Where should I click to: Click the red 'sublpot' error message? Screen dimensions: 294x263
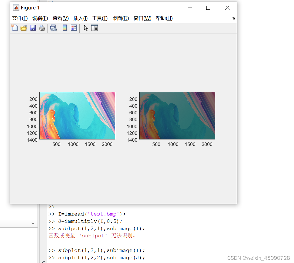92,236
